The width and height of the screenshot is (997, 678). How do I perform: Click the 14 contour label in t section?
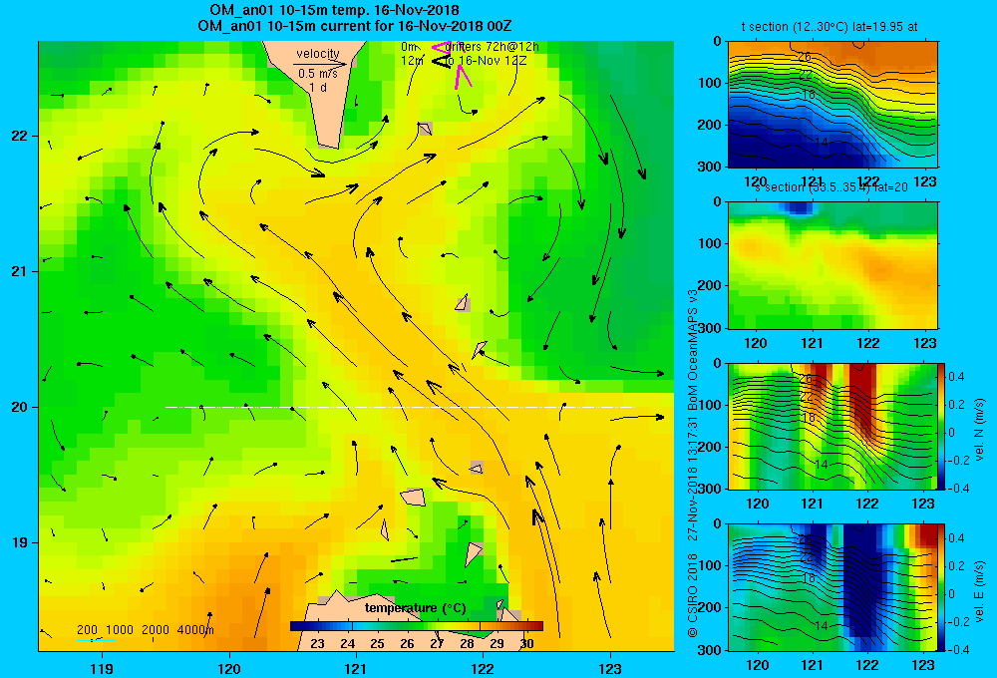click(x=821, y=143)
